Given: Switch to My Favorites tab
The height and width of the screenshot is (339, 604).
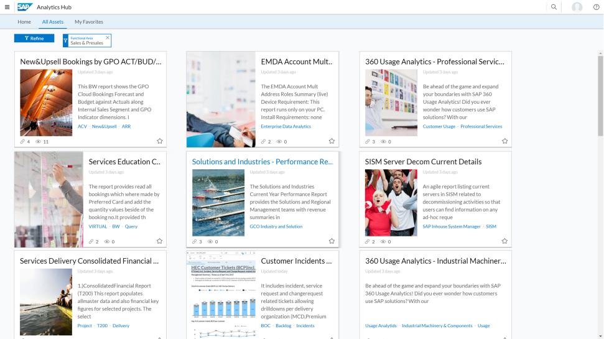Looking at the screenshot, I should coord(89,22).
